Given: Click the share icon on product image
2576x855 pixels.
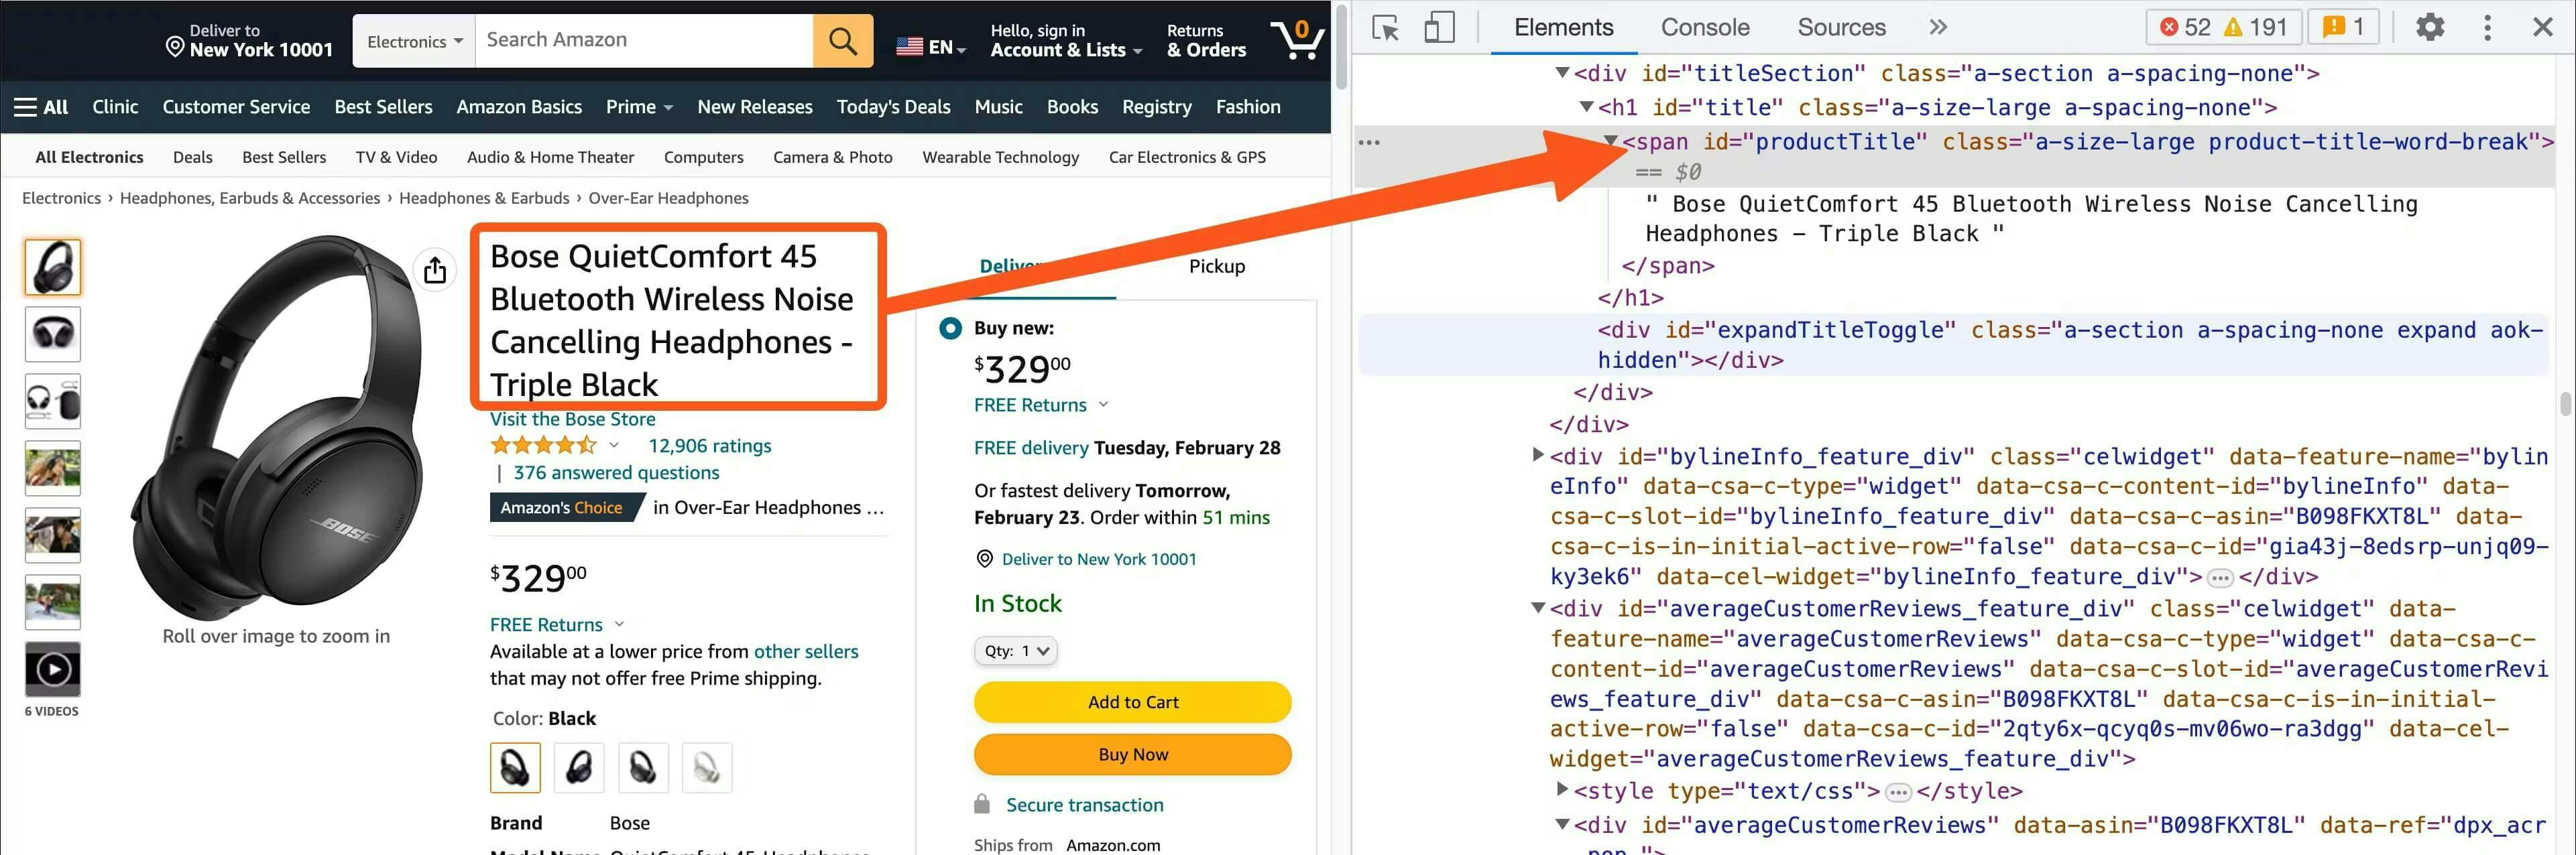Looking at the screenshot, I should point(435,269).
